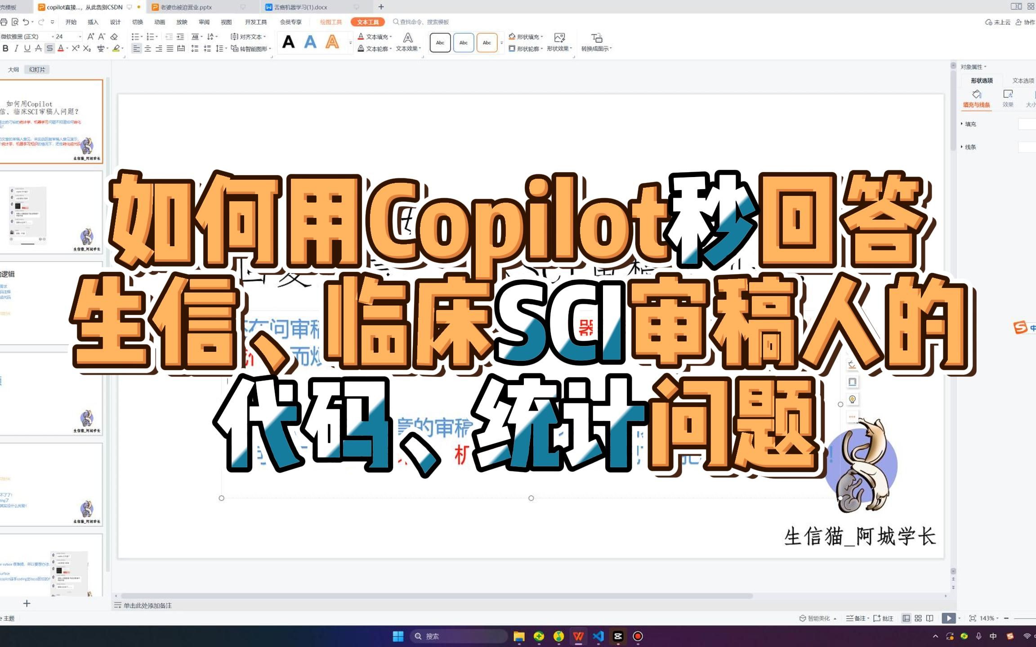Click the undo arrow icon
The image size is (1036, 647).
(x=26, y=22)
